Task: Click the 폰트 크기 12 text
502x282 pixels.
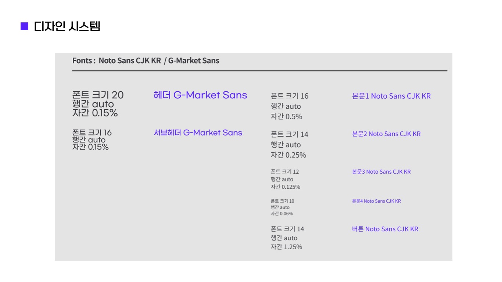Action: click(x=284, y=171)
